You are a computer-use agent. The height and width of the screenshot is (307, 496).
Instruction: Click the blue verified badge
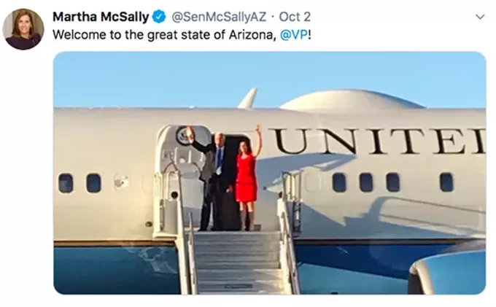coord(159,17)
